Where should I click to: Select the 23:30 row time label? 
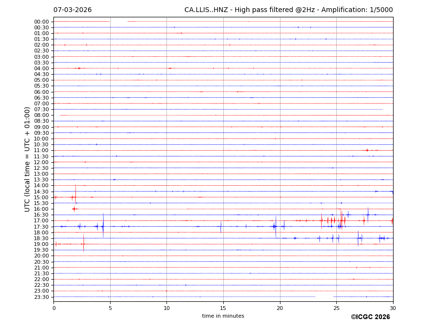pos(41,297)
